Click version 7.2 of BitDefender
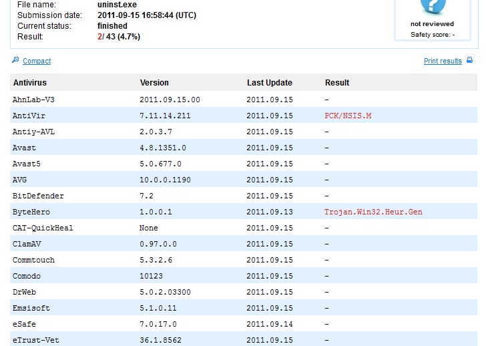486x346 pixels. (x=146, y=196)
